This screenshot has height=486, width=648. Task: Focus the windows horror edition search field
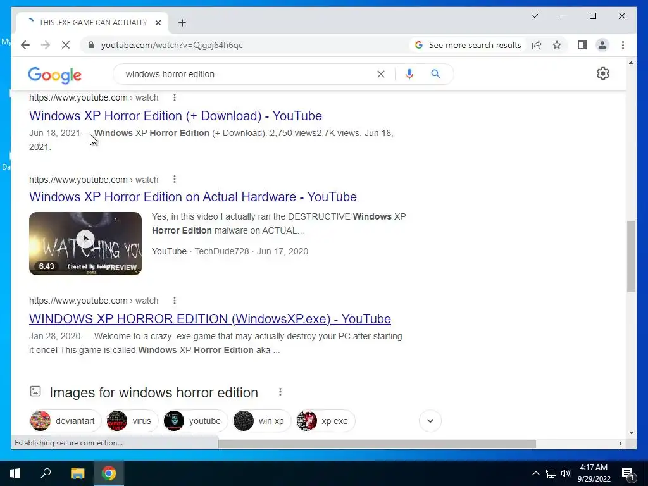(248, 74)
